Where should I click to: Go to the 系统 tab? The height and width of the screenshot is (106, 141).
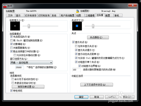(55, 16)
